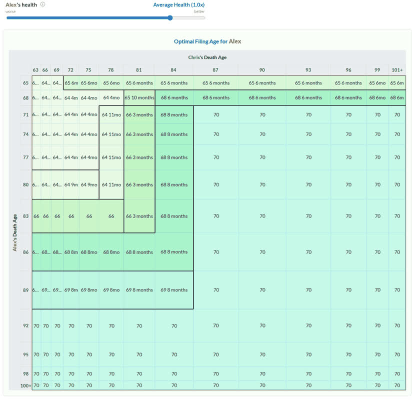Screen dimensions: 420x400
Task: Click '65 10 months' cell in row 68
Action: tap(139, 98)
